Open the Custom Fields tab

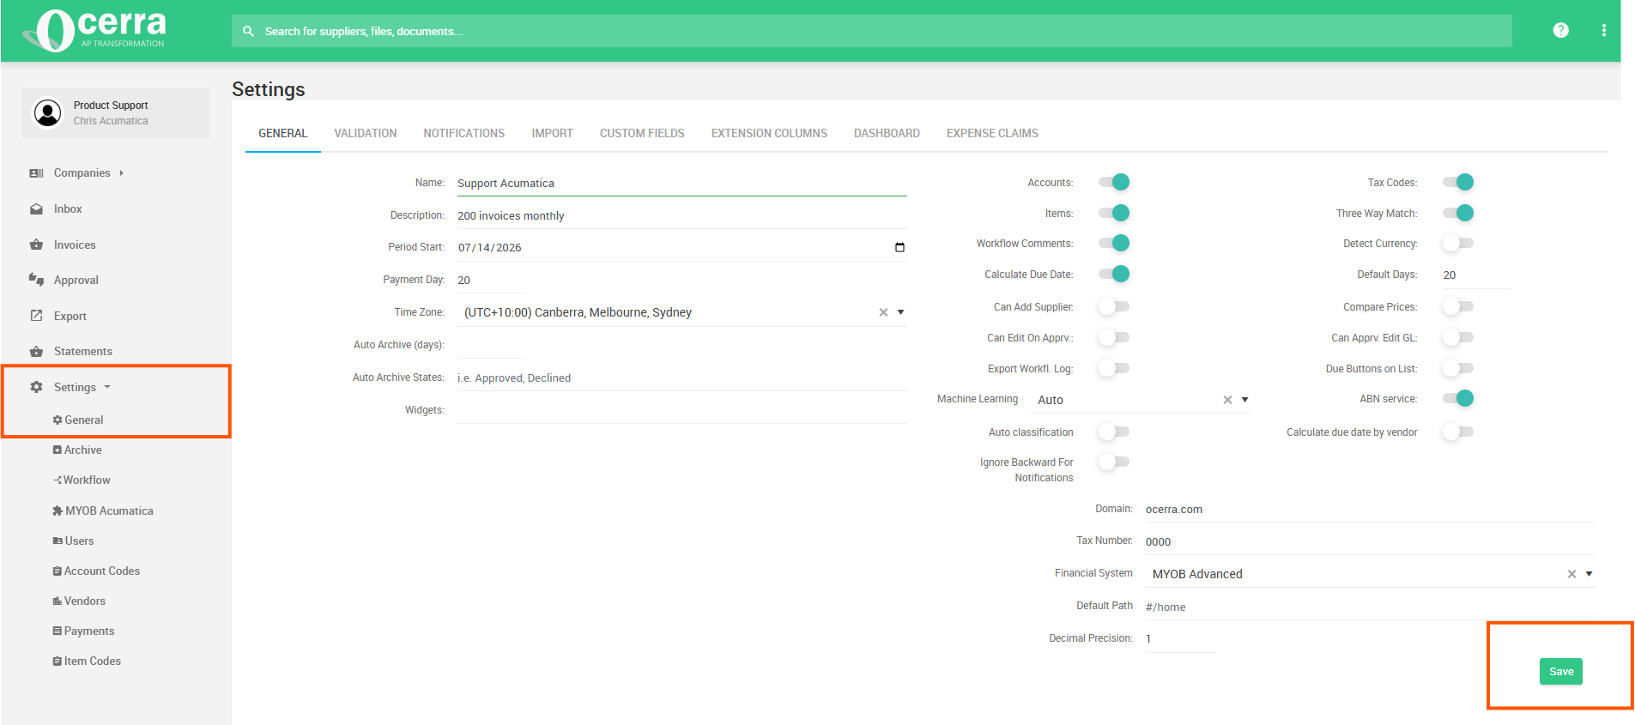click(x=642, y=133)
